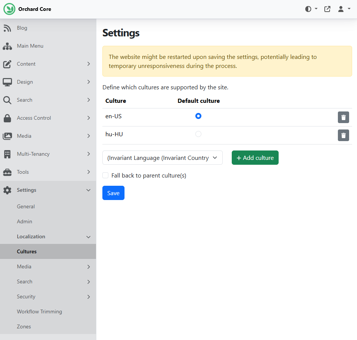Viewport: 357px width, 340px height.
Task: Expand the Design menu chevron
Action: 88,82
